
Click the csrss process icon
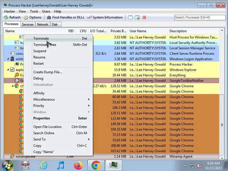(12, 53)
